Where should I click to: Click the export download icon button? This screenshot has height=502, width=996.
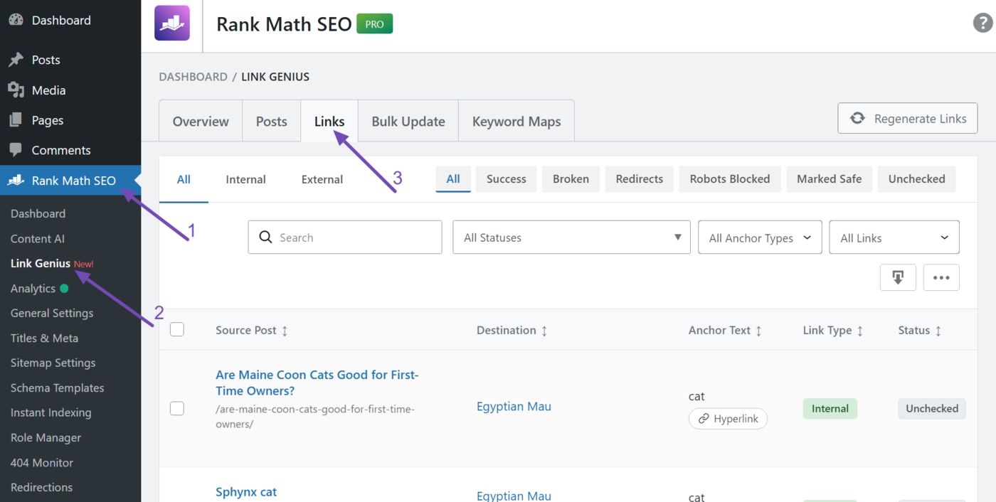(x=898, y=277)
